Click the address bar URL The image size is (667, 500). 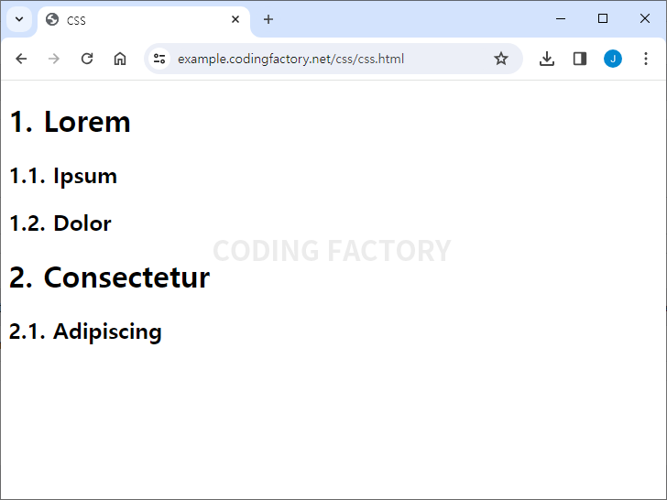(x=290, y=59)
